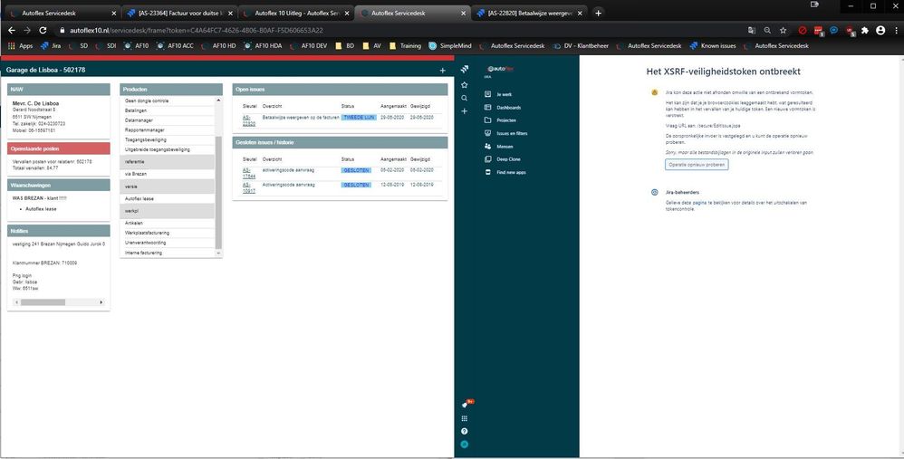Open Dashboards in Jira menu
904x459 pixels.
(503, 108)
